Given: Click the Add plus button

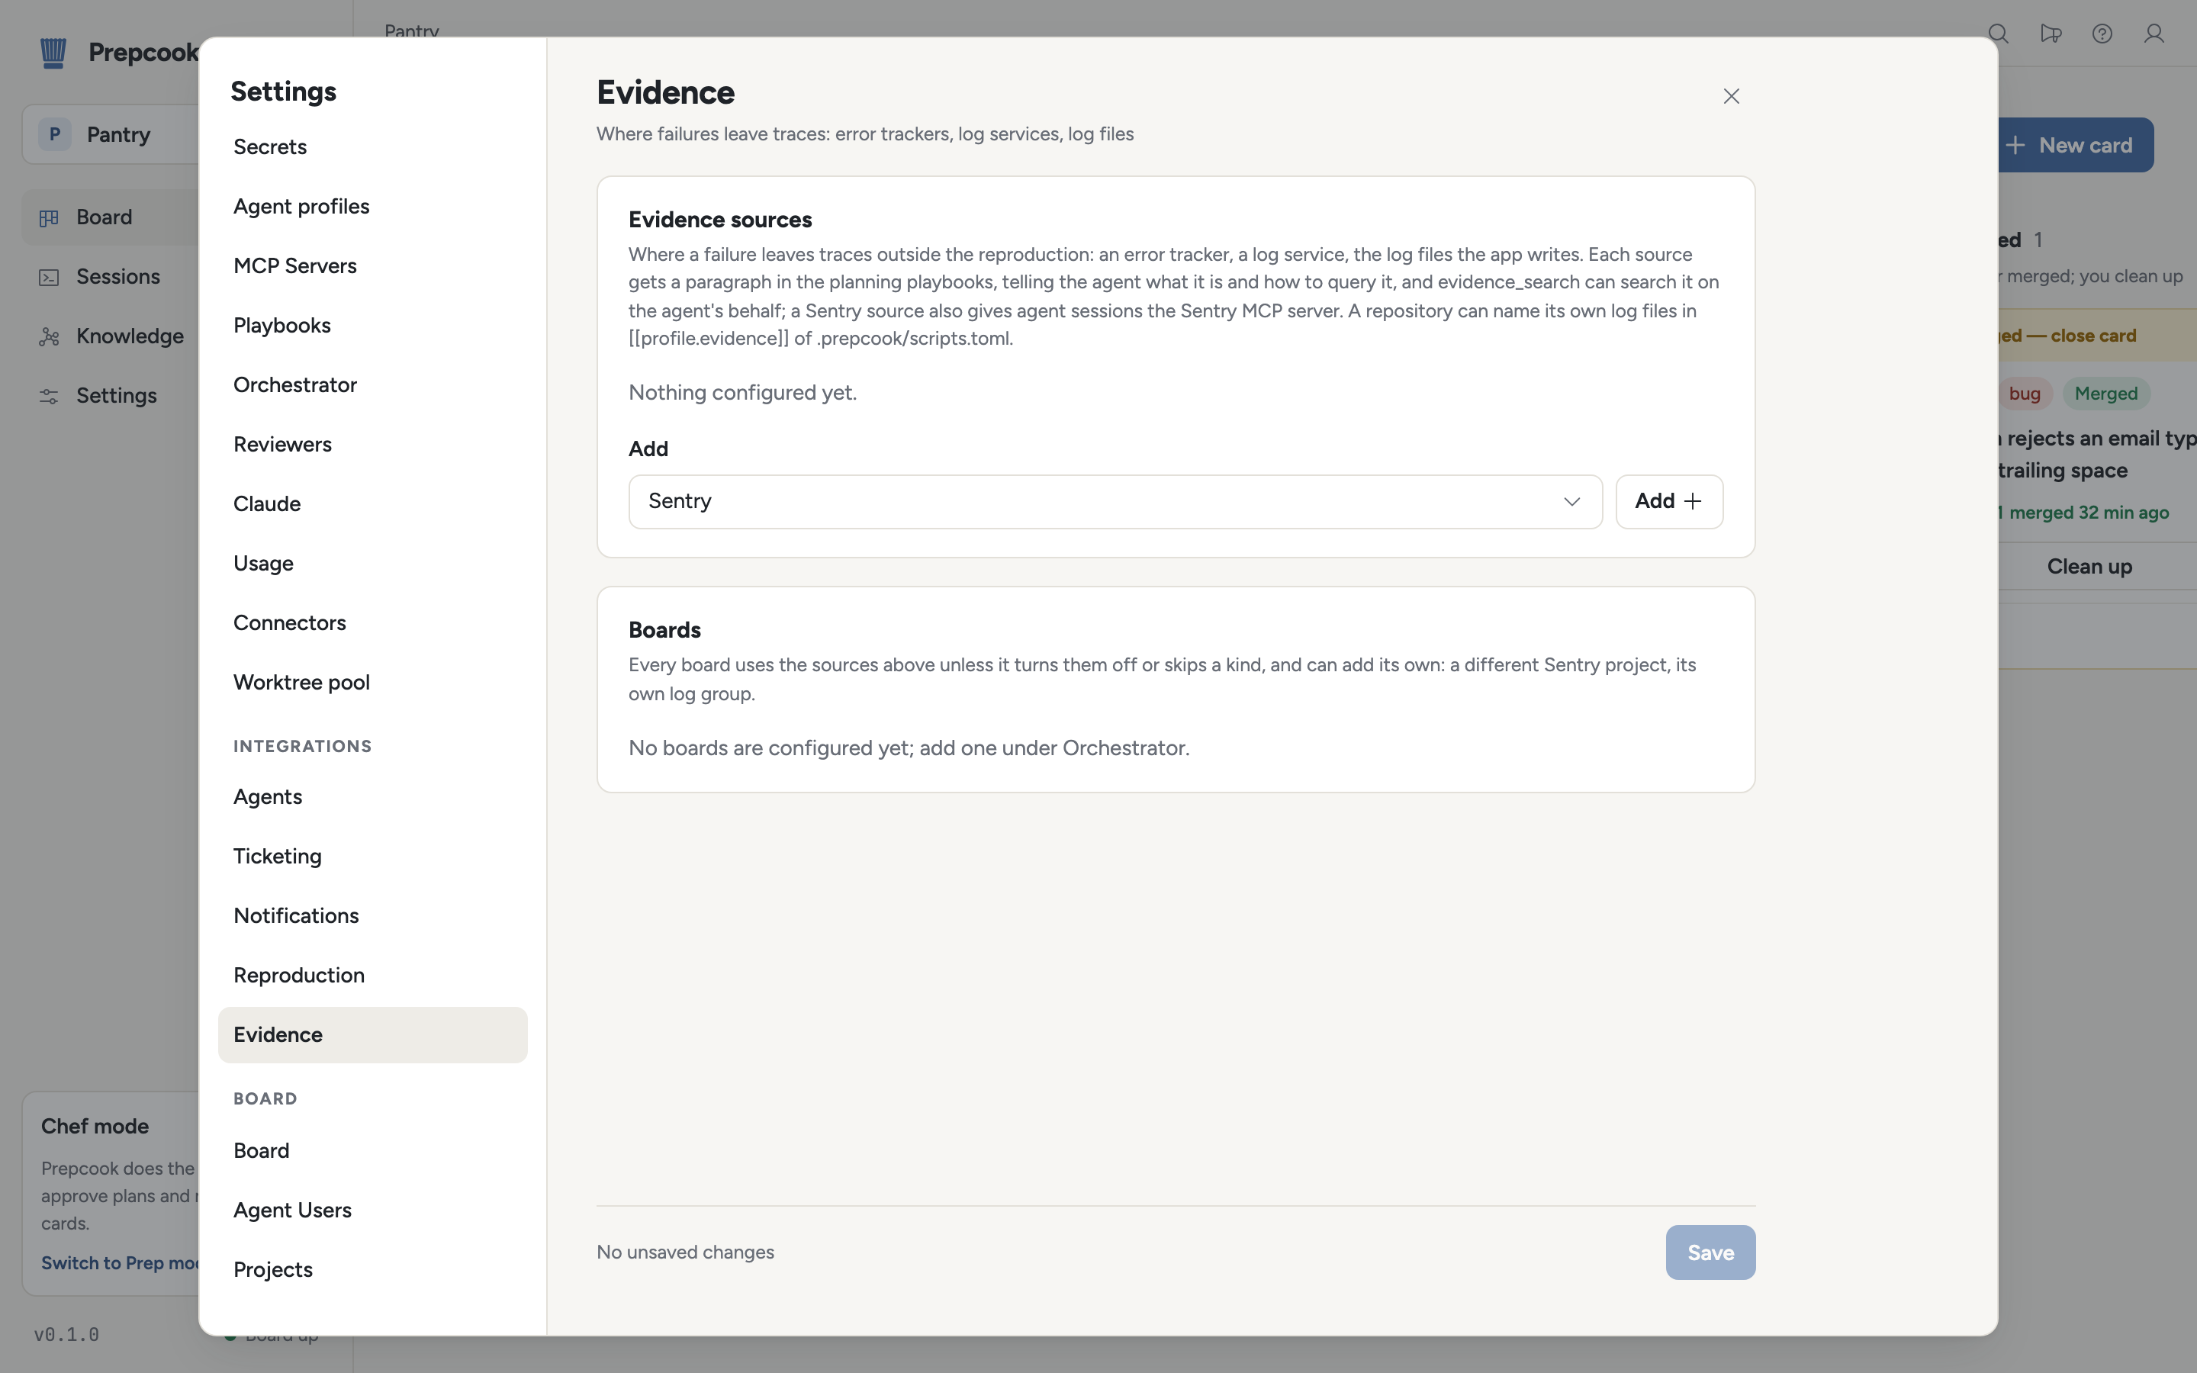Looking at the screenshot, I should pyautogui.click(x=1668, y=501).
